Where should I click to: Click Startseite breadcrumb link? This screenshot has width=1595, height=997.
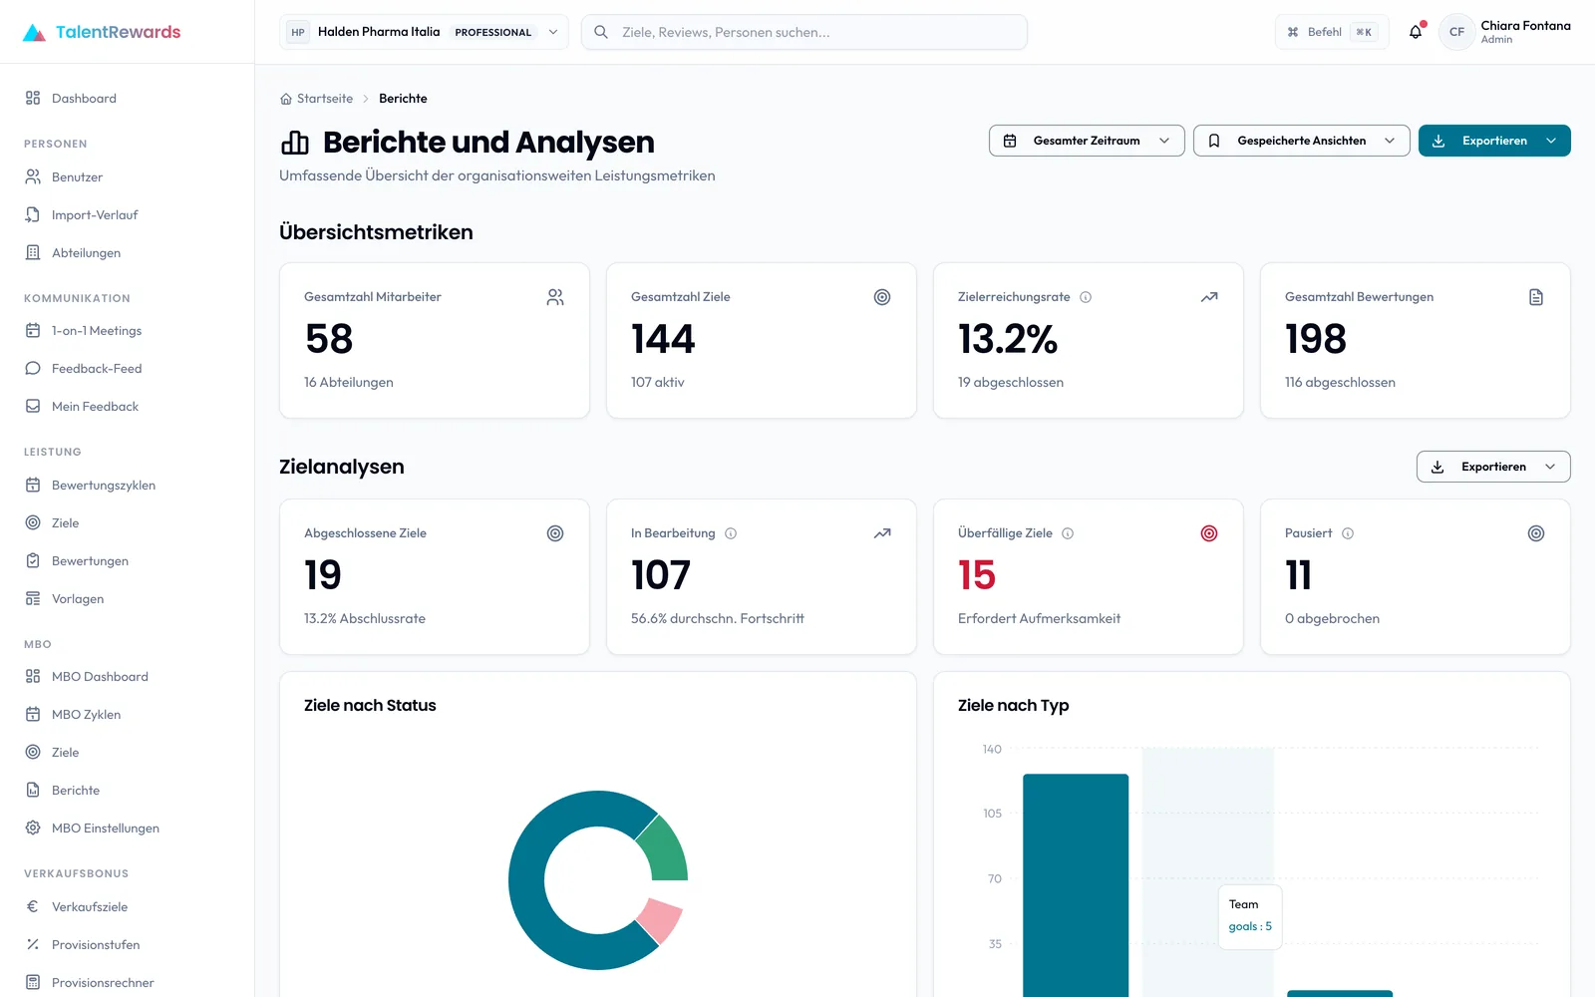pyautogui.click(x=325, y=99)
